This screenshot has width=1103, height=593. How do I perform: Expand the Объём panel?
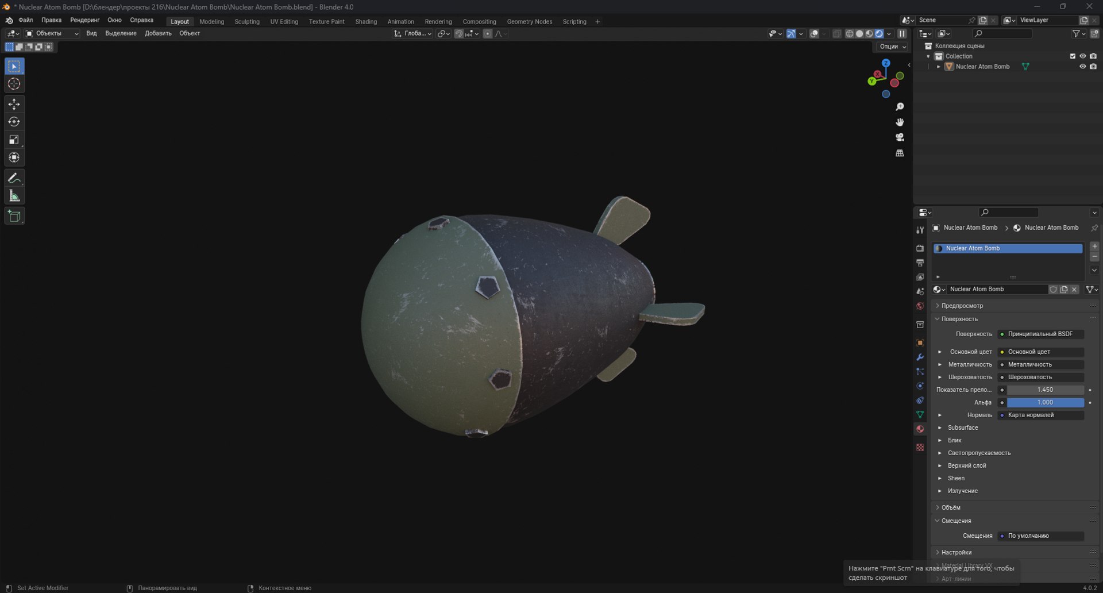click(951, 508)
